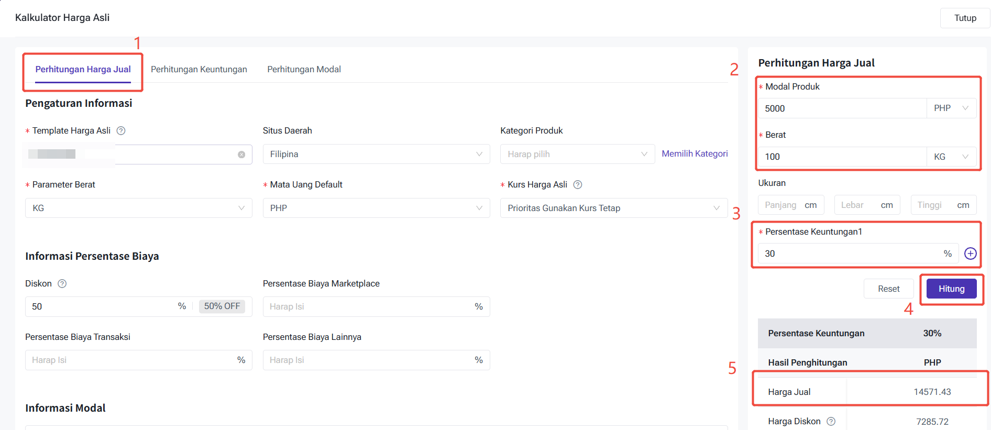Expand the Kategori Produk dropdown
Screen dimensions: 991x430
(577, 155)
